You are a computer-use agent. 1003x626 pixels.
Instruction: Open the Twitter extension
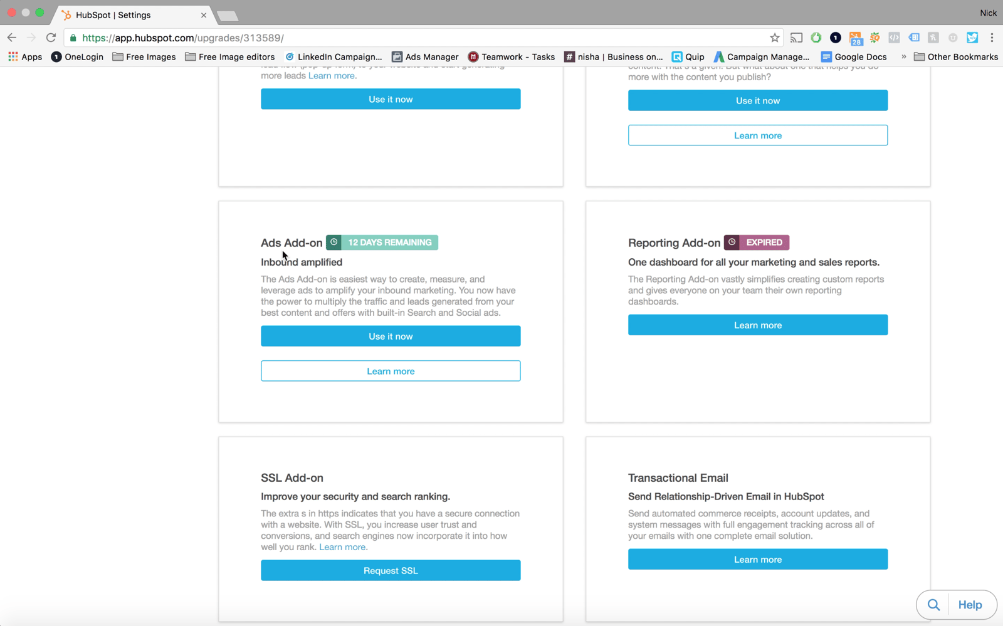972,38
